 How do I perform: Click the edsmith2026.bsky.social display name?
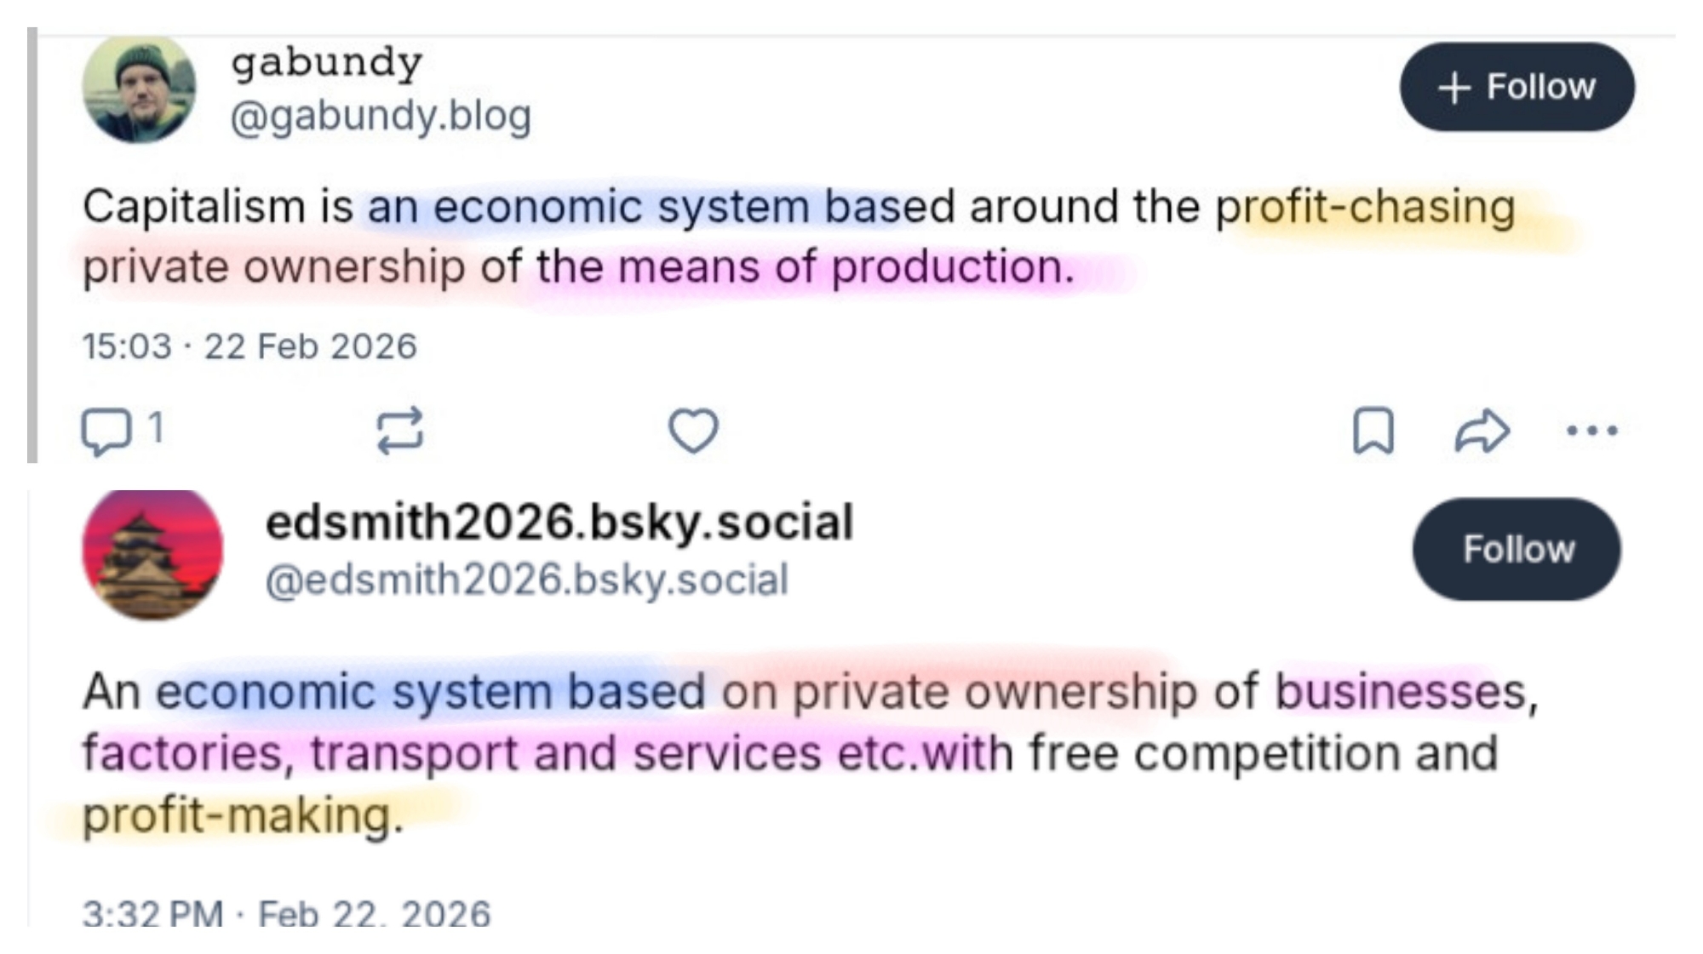[x=559, y=522]
